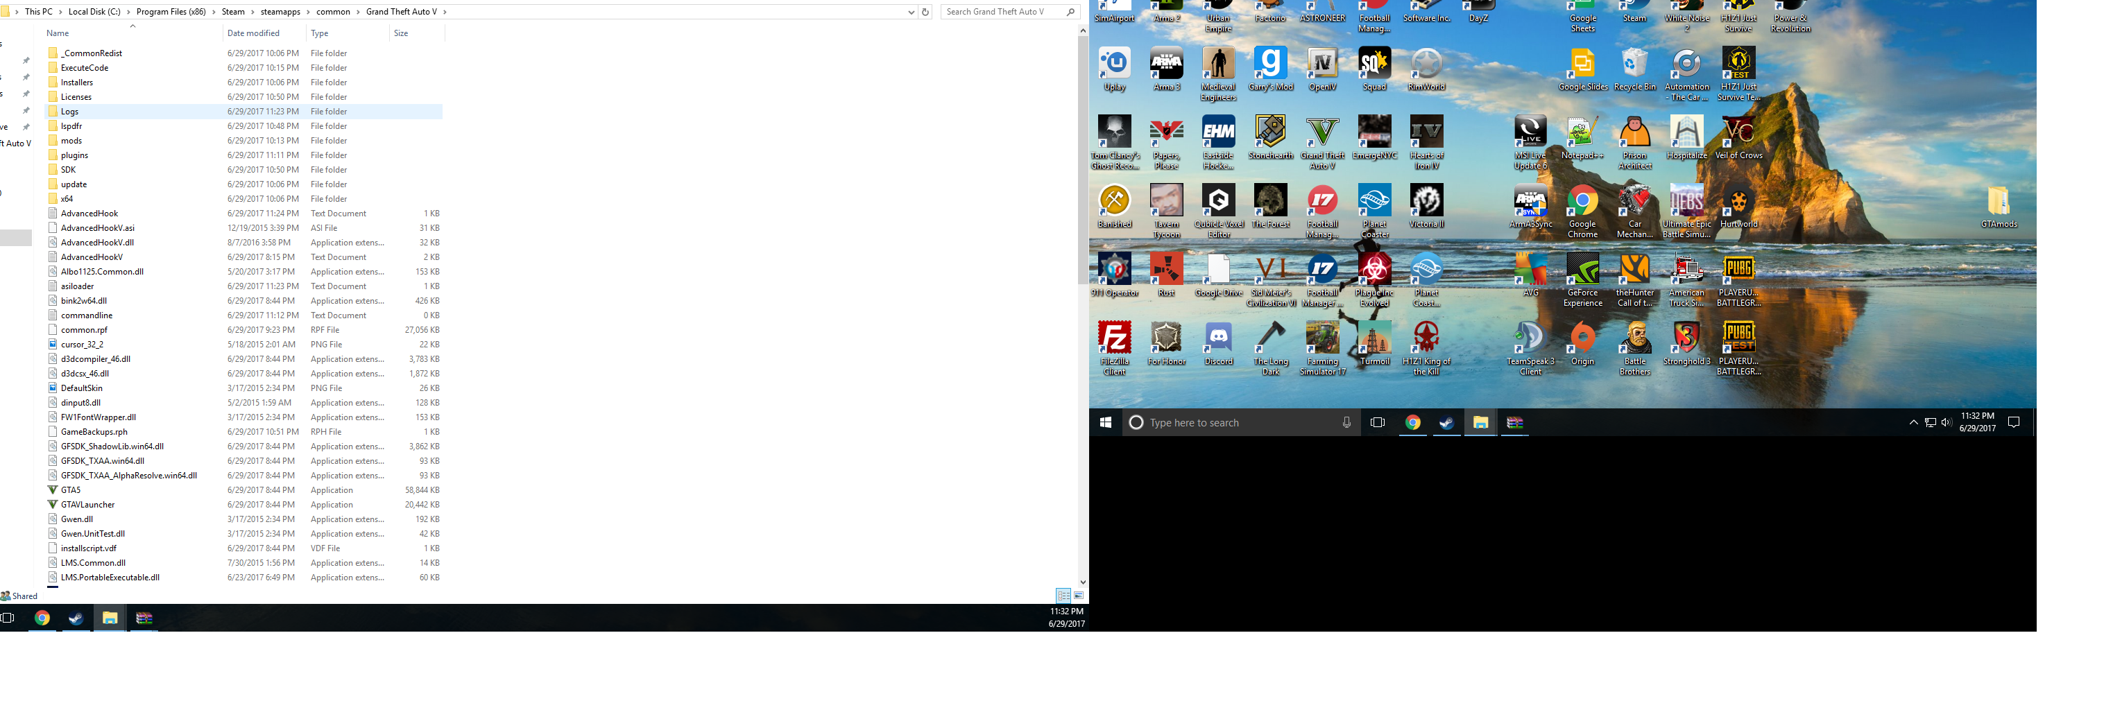The width and height of the screenshot is (2113, 728).
Task: Select the mods folder row
Action: pos(243,140)
